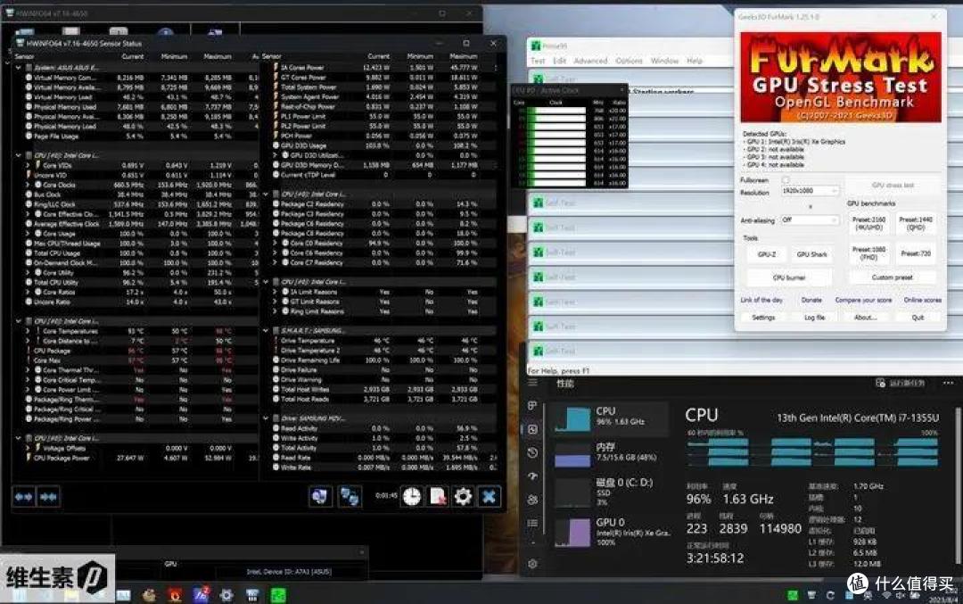This screenshot has height=604, width=963.
Task: Open FurMark Compare your score link
Action: pyautogui.click(x=863, y=300)
